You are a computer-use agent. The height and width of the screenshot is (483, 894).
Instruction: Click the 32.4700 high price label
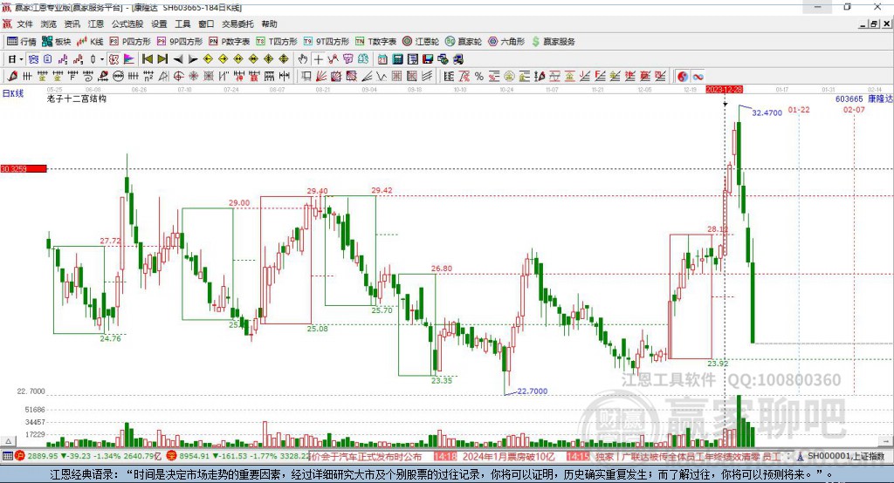[x=767, y=112]
